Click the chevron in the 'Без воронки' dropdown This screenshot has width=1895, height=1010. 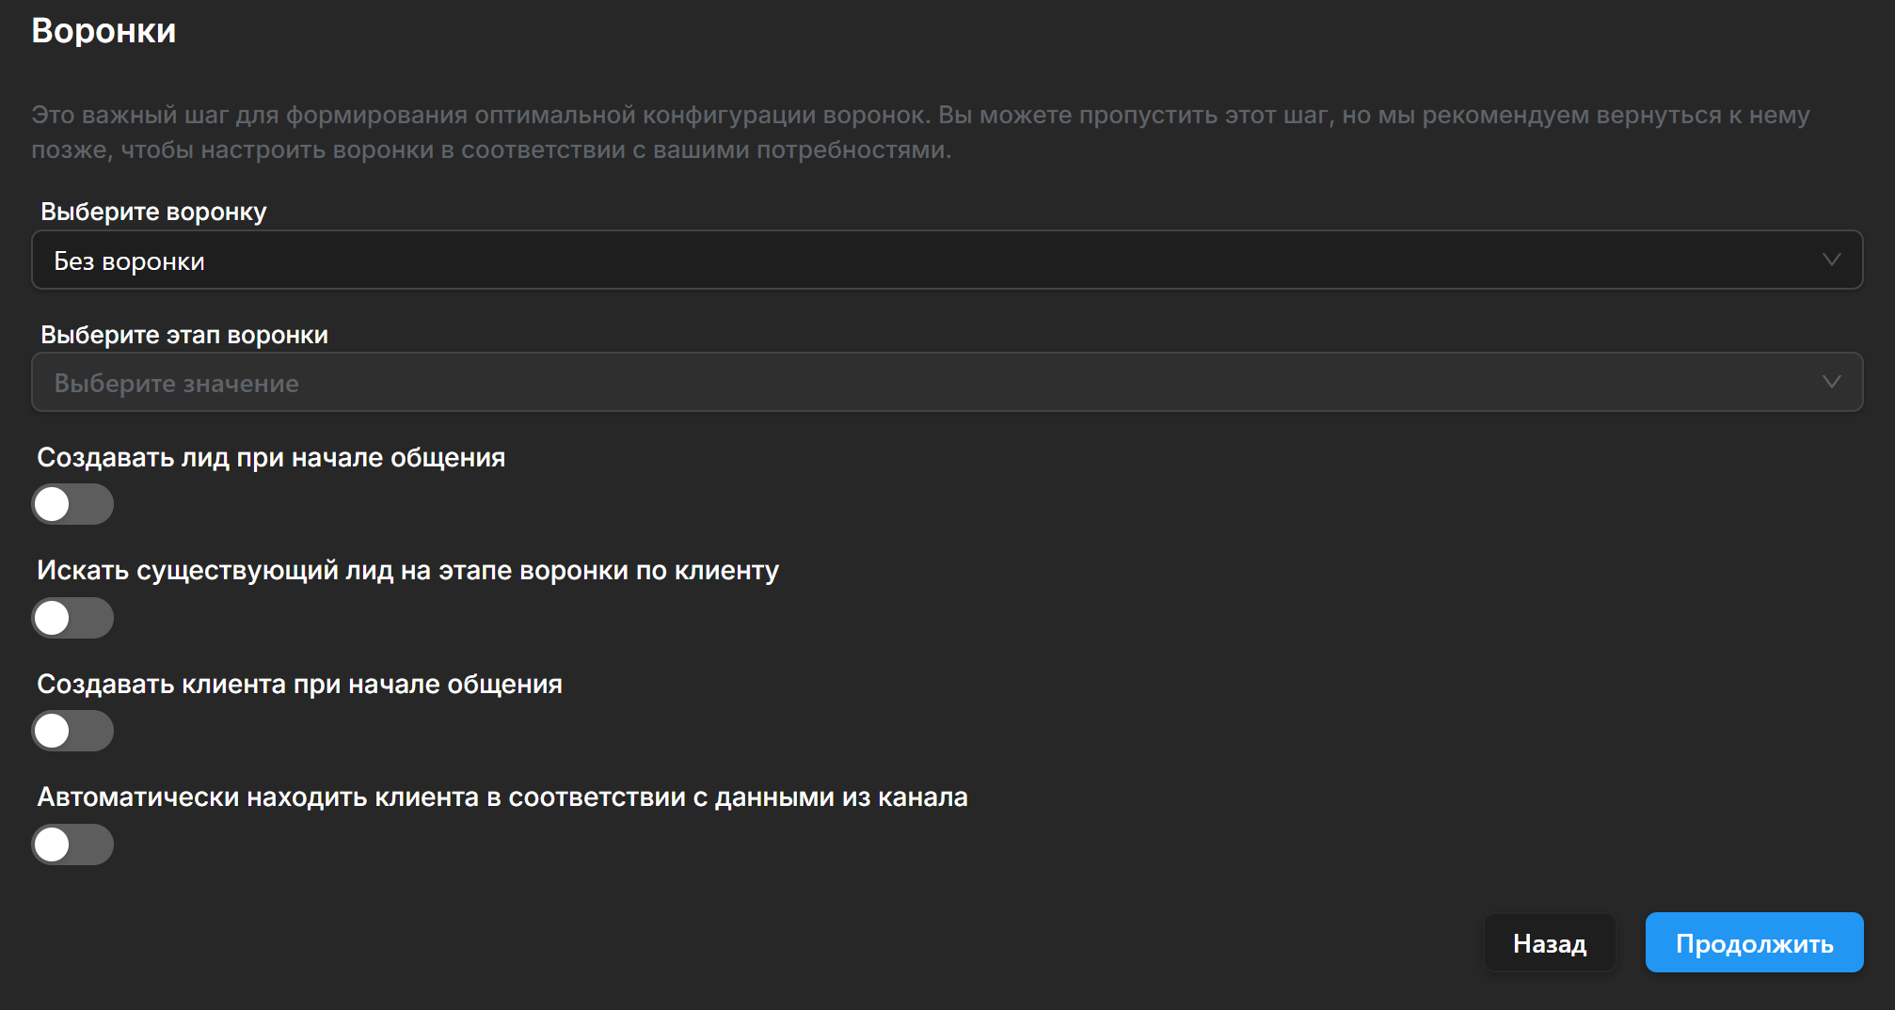pyautogui.click(x=1830, y=260)
